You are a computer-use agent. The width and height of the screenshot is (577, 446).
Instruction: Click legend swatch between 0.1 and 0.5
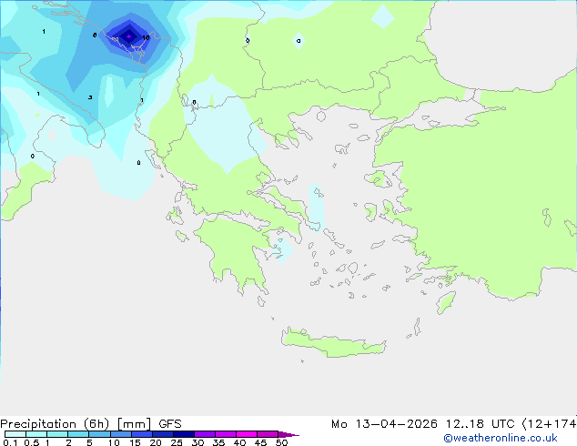15,434
